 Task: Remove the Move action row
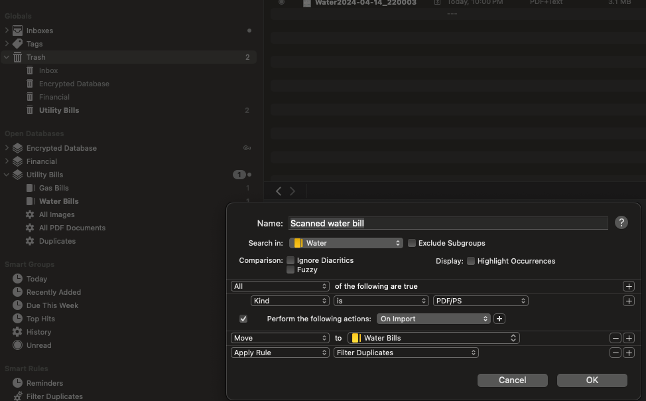click(x=615, y=338)
